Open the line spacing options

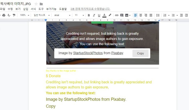tap(158, 15)
